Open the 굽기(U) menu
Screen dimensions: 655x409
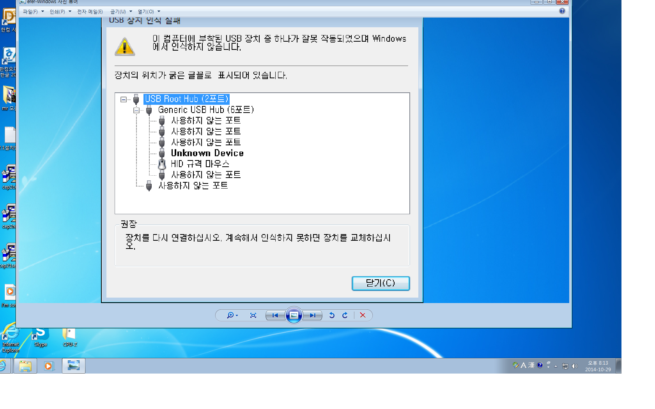(x=121, y=12)
